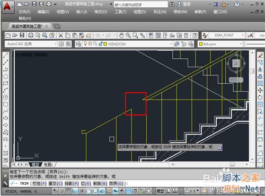Click the Move tool in Modify toolbar

point(260,90)
